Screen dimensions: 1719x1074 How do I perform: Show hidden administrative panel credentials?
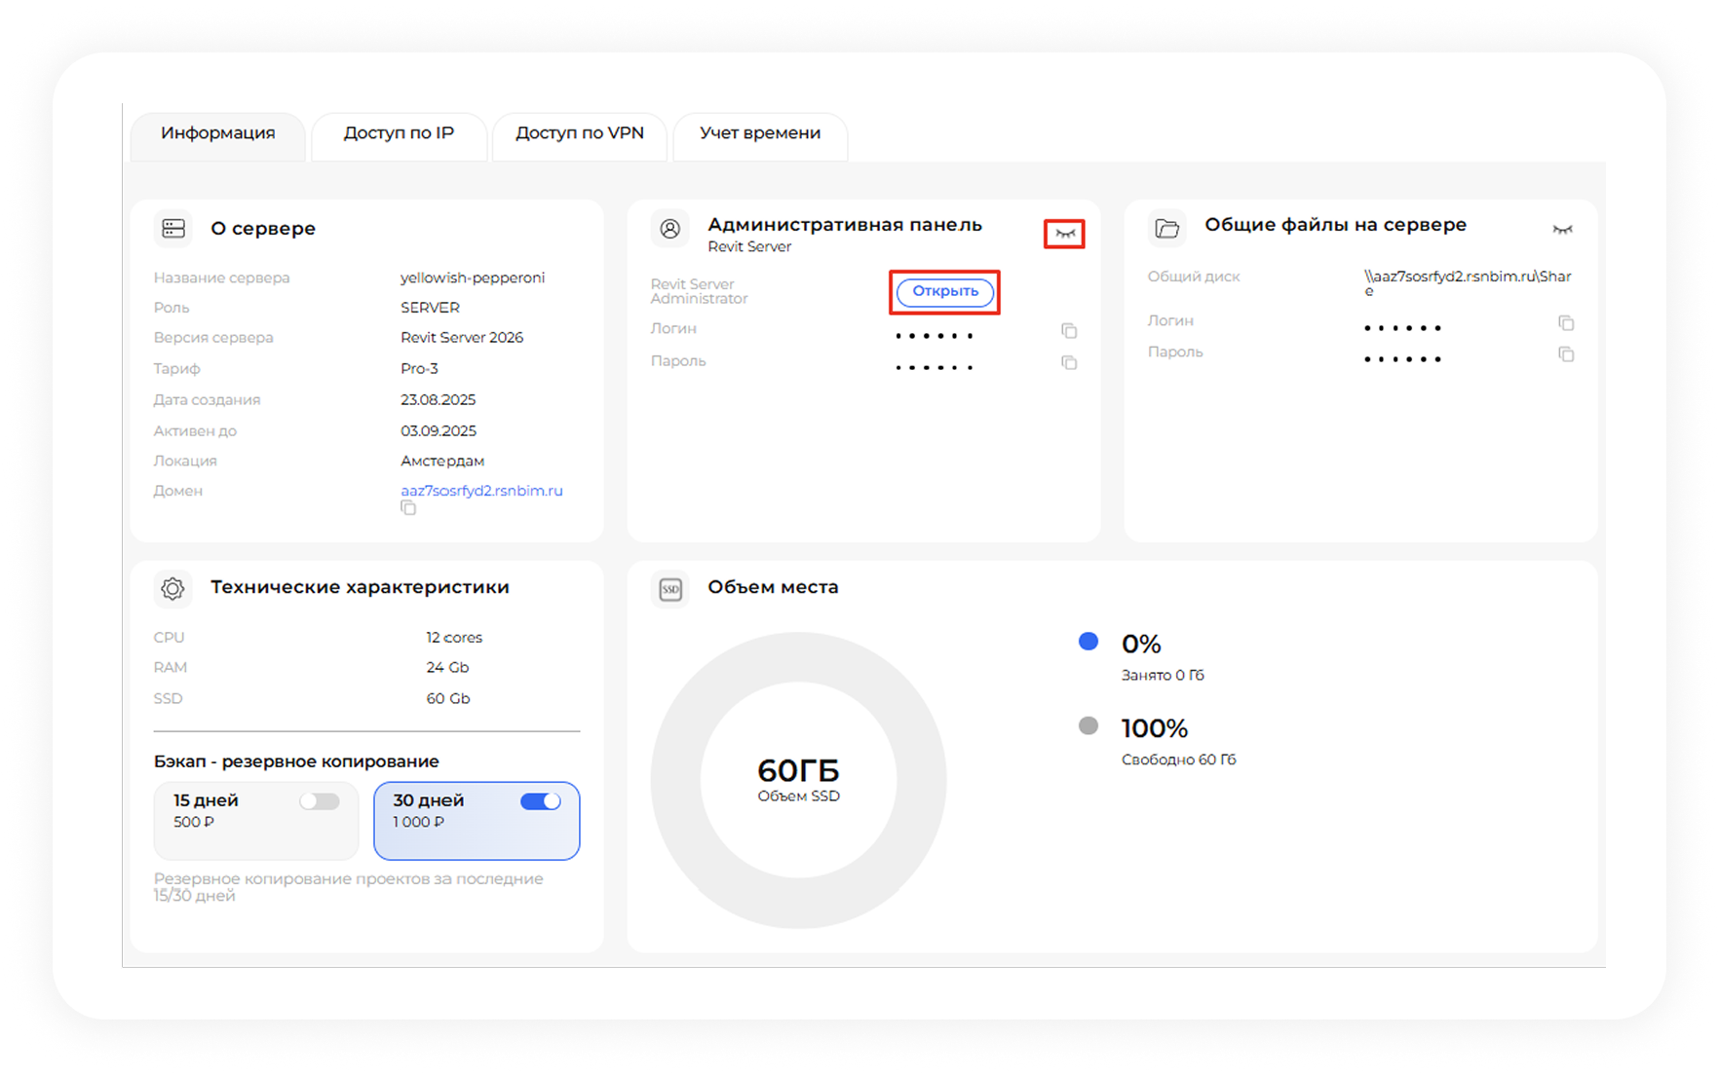(1064, 234)
